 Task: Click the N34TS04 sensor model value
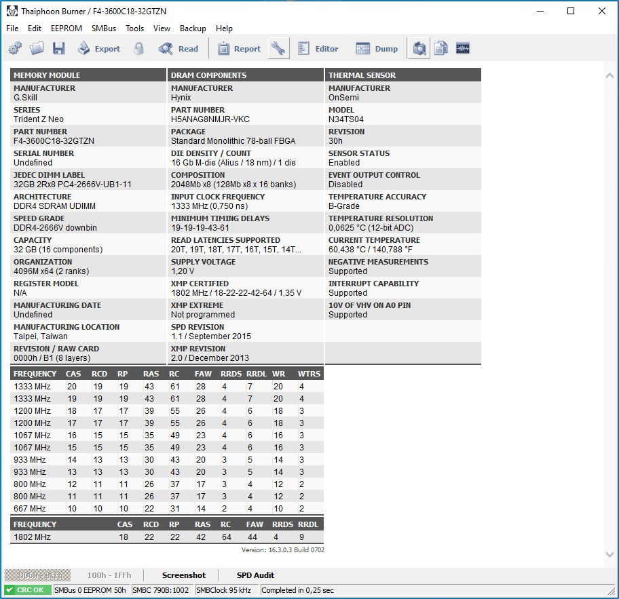pos(346,119)
